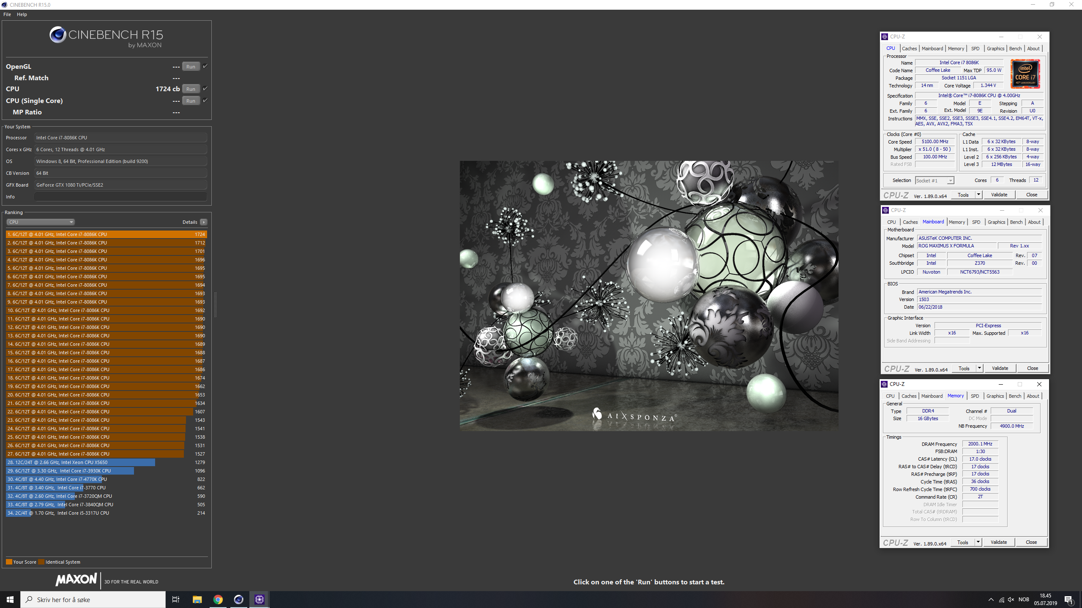Run the CPU benchmark test

click(191, 89)
